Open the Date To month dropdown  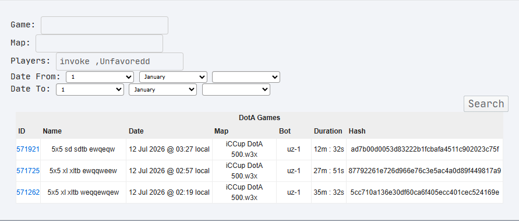point(163,89)
